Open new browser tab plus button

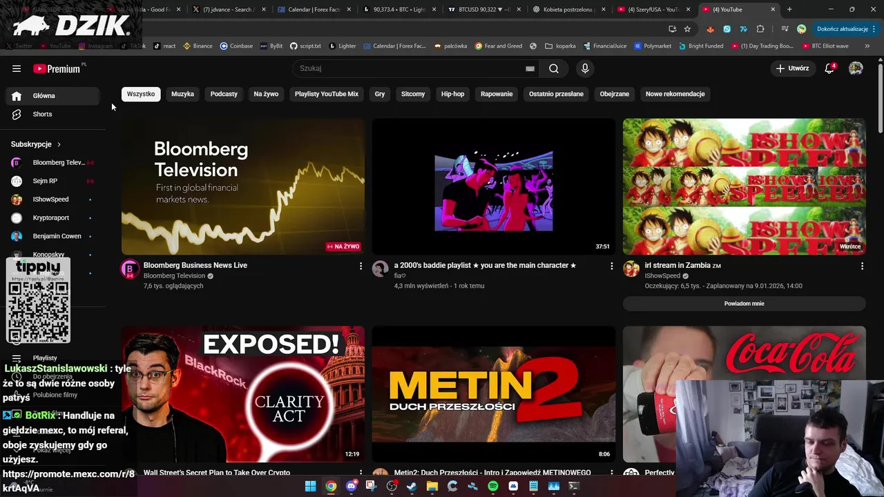[x=789, y=10]
